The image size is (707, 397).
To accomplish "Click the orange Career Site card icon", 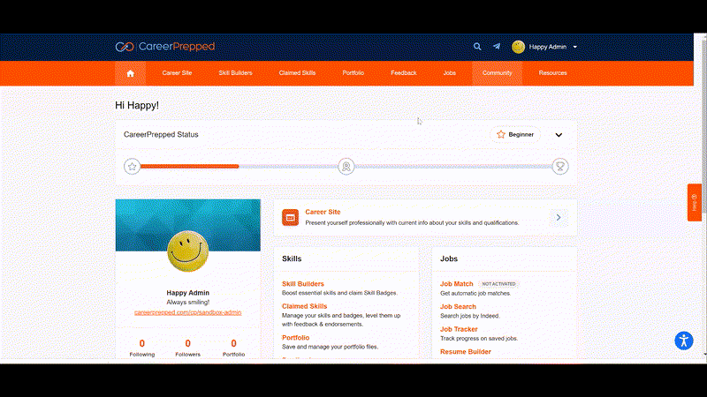I will click(291, 217).
